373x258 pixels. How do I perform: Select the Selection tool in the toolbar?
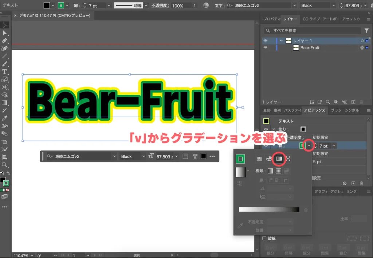4,25
